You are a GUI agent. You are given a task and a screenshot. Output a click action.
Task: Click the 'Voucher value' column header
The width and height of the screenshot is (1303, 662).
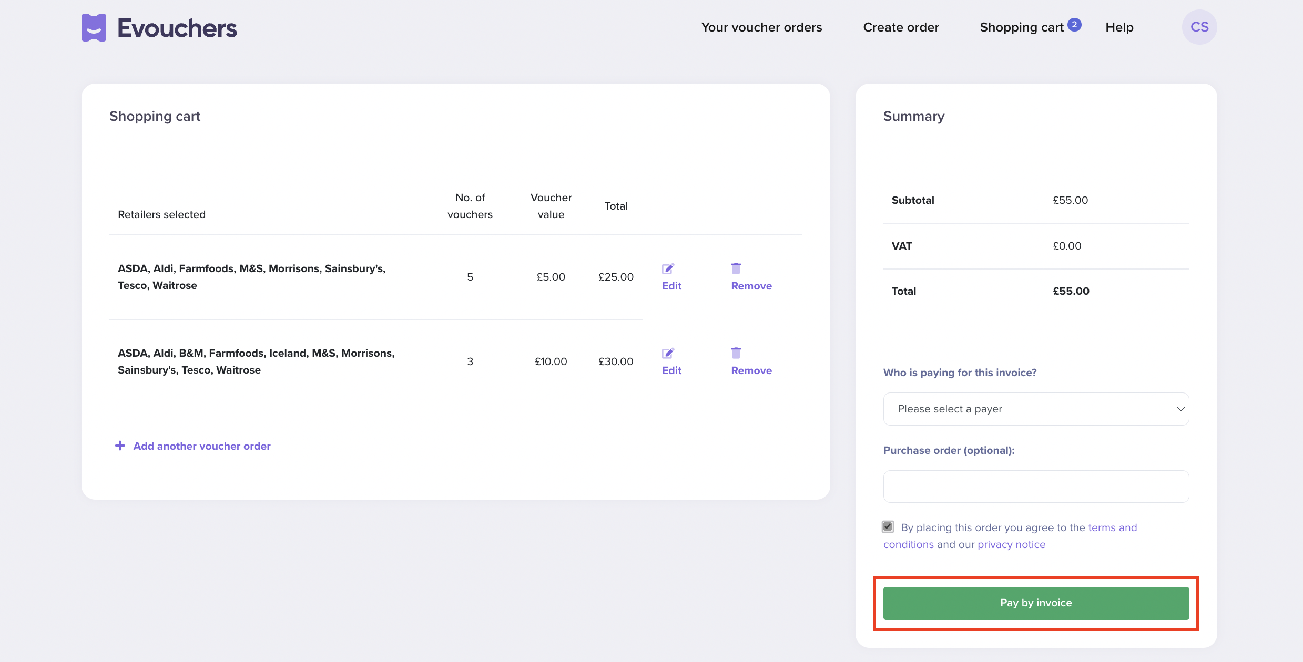point(551,206)
